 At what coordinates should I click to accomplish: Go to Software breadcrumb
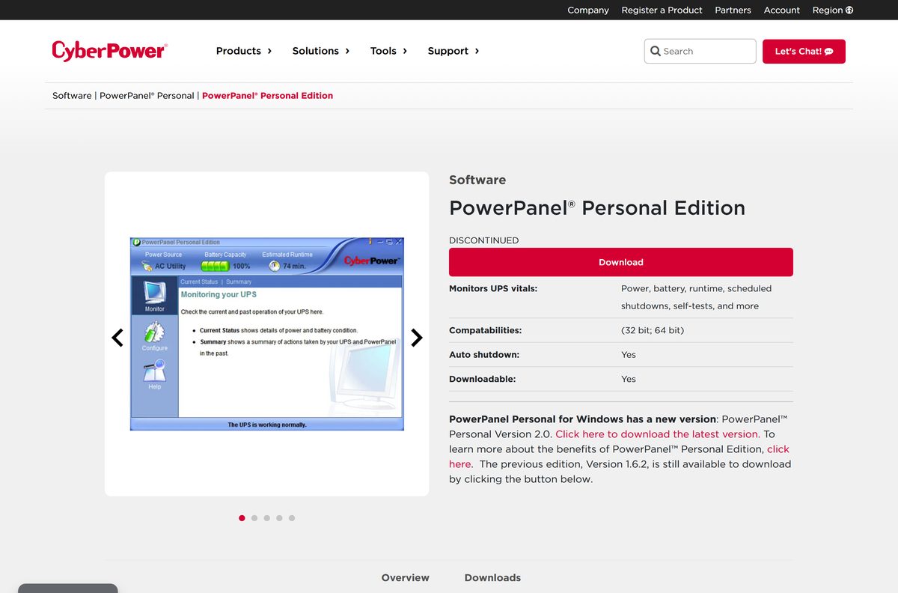click(x=72, y=96)
